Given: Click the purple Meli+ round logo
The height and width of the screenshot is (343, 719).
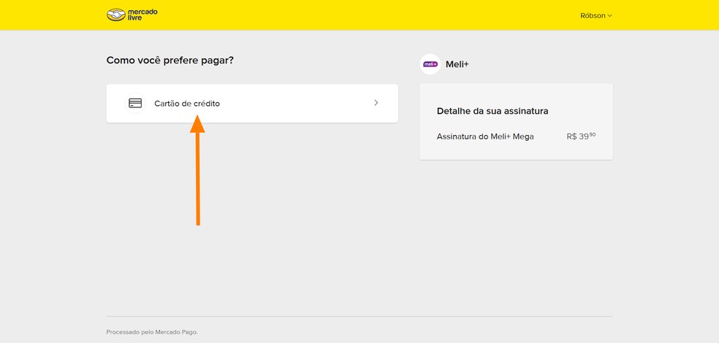Looking at the screenshot, I should click(x=430, y=64).
